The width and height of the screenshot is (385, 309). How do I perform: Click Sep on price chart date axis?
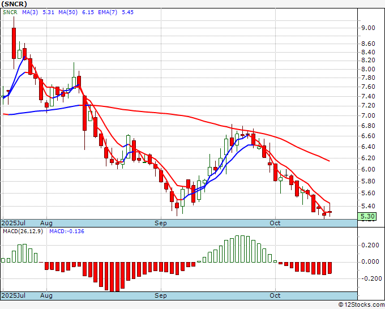pos(161,223)
